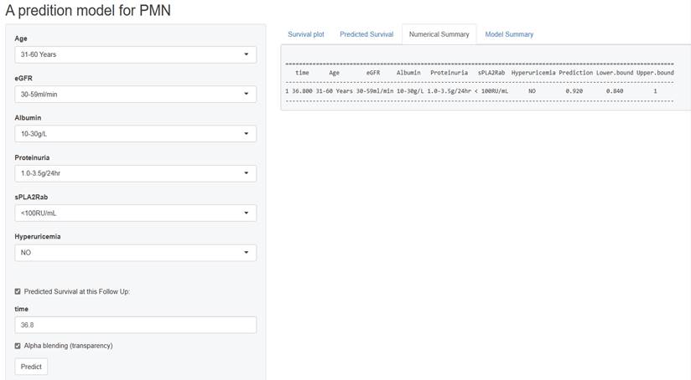Select the Numerical Summary tab
The width and height of the screenshot is (691, 380).
point(439,34)
